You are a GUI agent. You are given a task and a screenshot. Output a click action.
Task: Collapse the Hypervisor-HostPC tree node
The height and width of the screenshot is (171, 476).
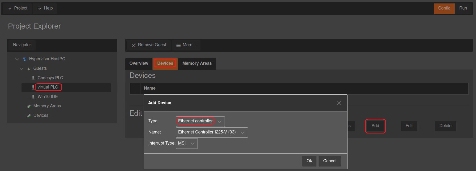click(x=17, y=59)
